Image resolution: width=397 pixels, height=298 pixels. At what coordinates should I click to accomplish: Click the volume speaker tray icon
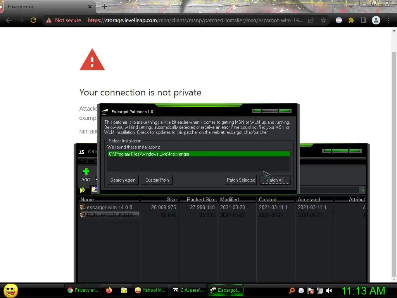(329, 291)
